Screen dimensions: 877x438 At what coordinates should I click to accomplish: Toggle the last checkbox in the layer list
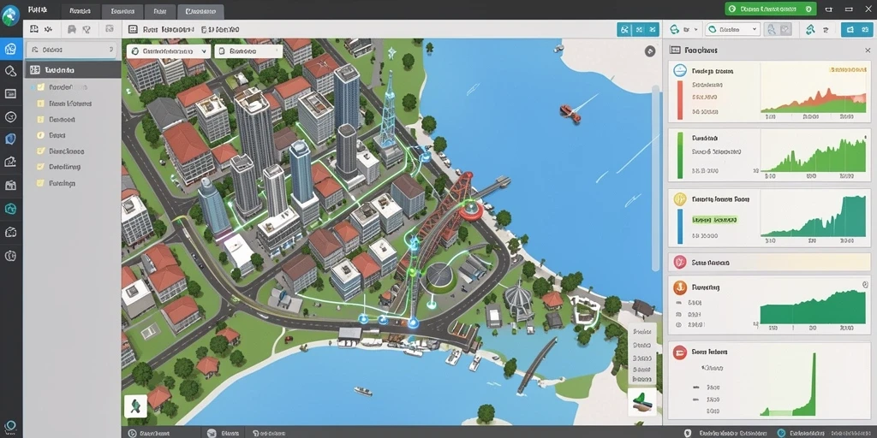(x=40, y=183)
